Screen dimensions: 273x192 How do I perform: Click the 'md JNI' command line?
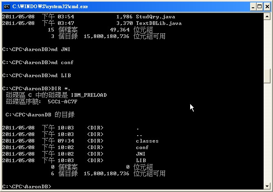[36, 49]
